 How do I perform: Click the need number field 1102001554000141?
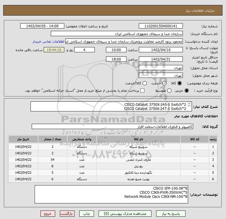coord(161,26)
